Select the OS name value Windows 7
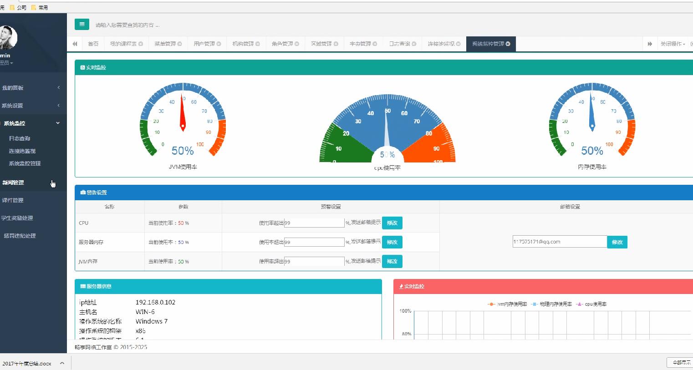This screenshot has height=370, width=693. (152, 321)
